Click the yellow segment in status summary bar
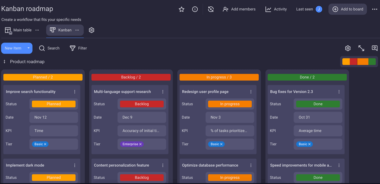The image size is (380, 184). pyautogui.click(x=346, y=62)
